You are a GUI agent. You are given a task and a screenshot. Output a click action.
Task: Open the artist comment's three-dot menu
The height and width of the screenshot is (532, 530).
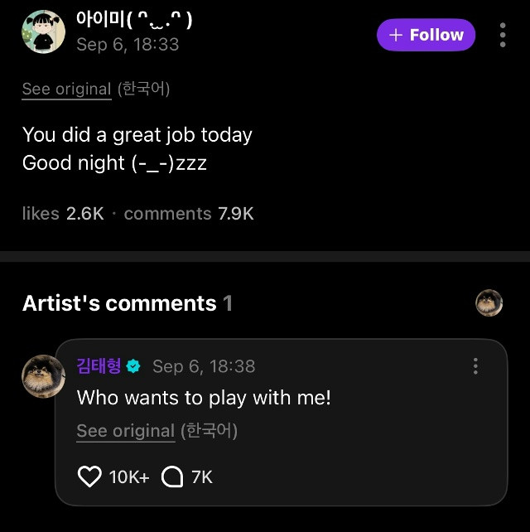[475, 366]
